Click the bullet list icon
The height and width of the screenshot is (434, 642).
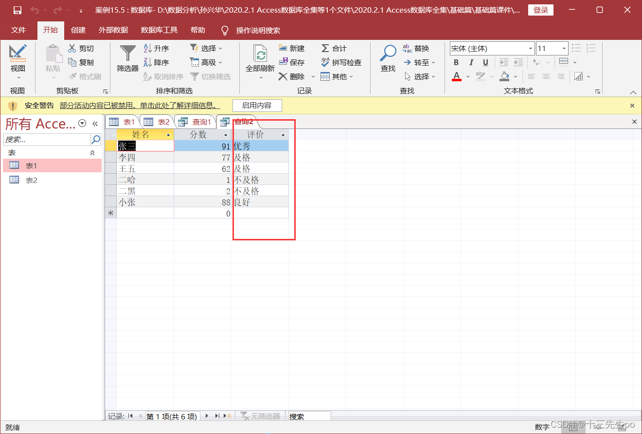(576, 48)
